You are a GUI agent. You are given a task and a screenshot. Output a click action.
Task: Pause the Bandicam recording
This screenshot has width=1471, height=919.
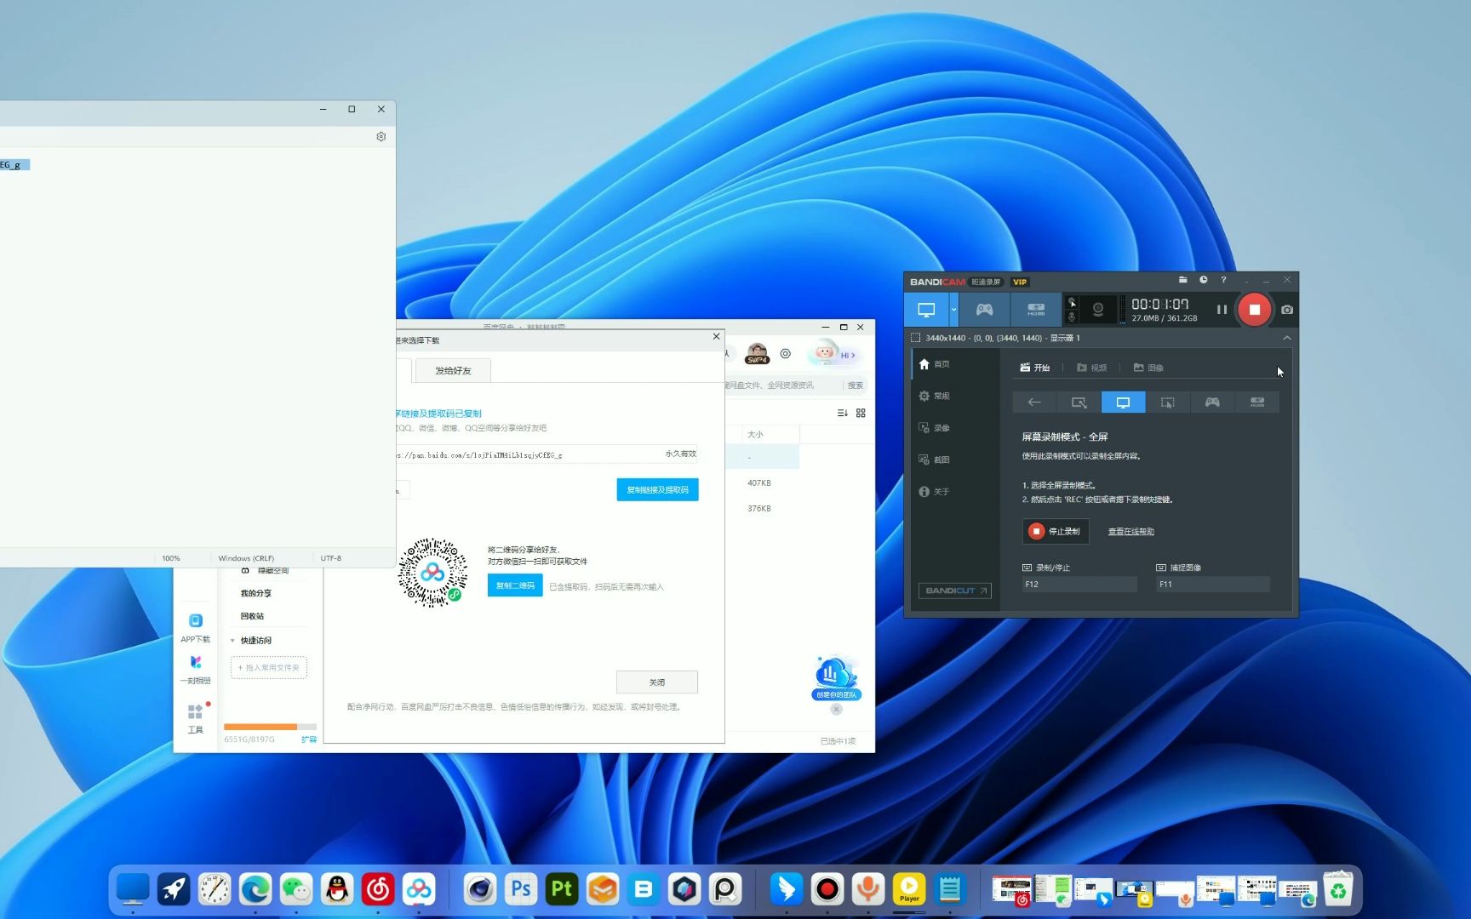coord(1222,310)
